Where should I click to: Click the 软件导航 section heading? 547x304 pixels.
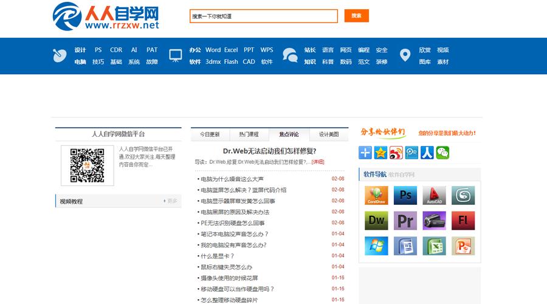tap(374, 174)
